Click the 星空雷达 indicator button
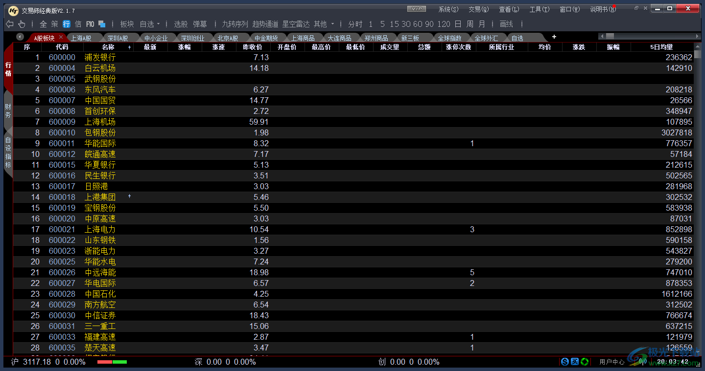Image resolution: width=705 pixels, height=371 pixels. [296, 24]
